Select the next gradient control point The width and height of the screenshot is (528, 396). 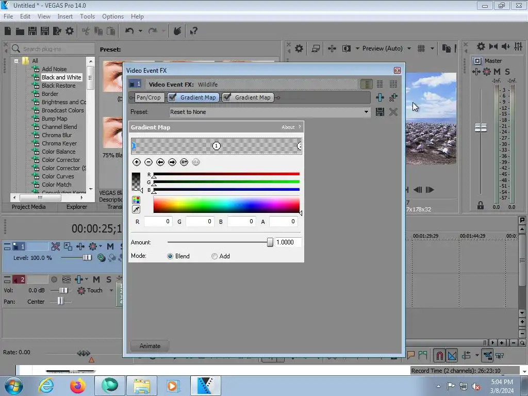point(172,162)
